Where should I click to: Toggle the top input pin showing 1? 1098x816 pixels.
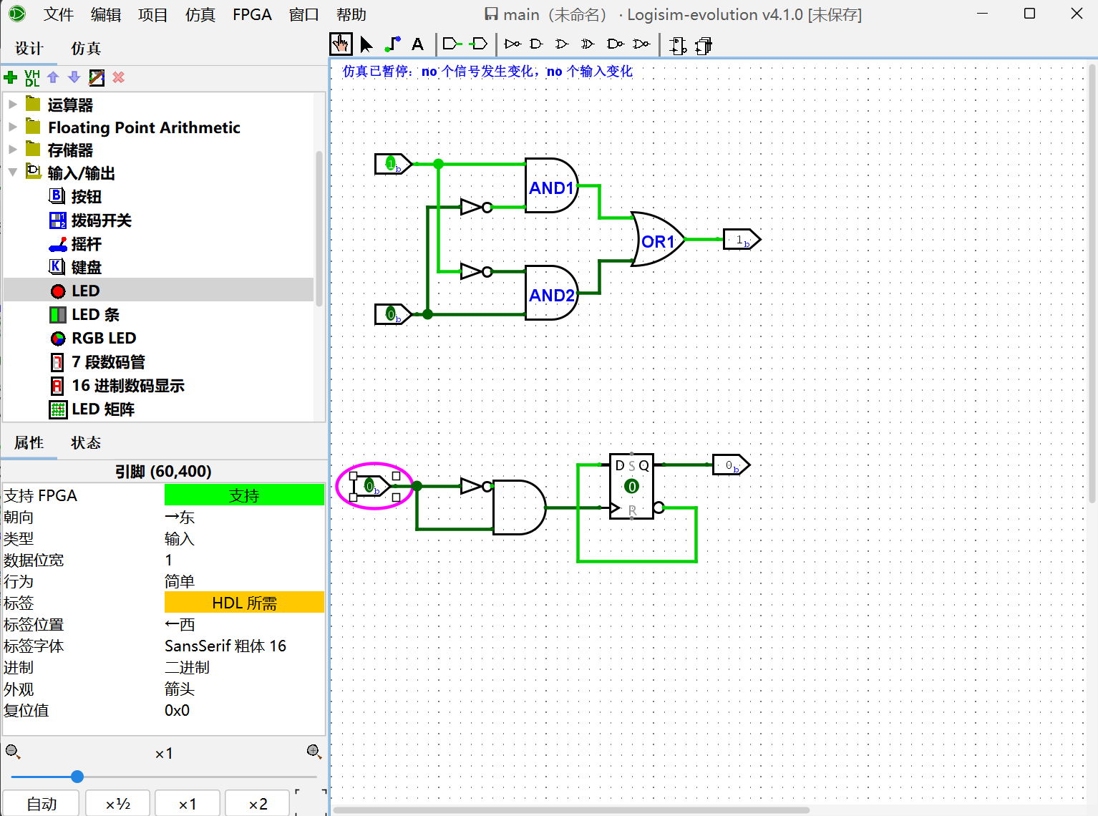pyautogui.click(x=393, y=164)
